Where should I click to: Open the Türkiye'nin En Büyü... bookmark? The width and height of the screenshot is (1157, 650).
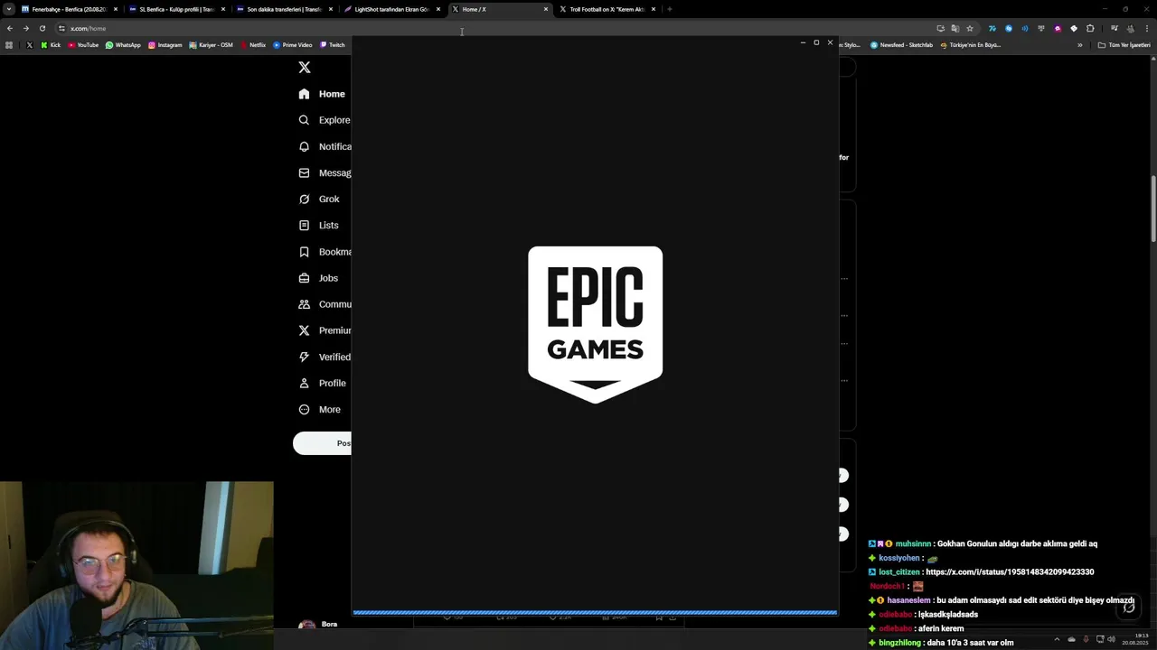click(971, 45)
